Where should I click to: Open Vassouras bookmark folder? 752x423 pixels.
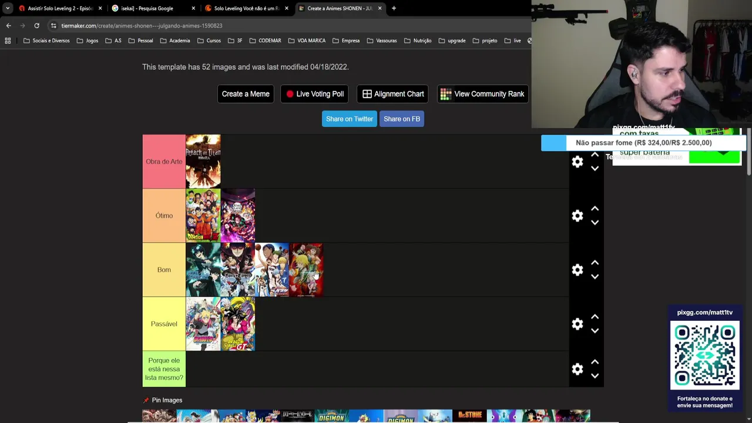click(x=381, y=41)
